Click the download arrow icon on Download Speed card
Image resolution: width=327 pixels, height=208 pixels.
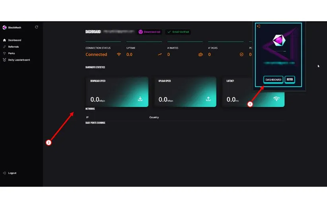click(x=140, y=99)
